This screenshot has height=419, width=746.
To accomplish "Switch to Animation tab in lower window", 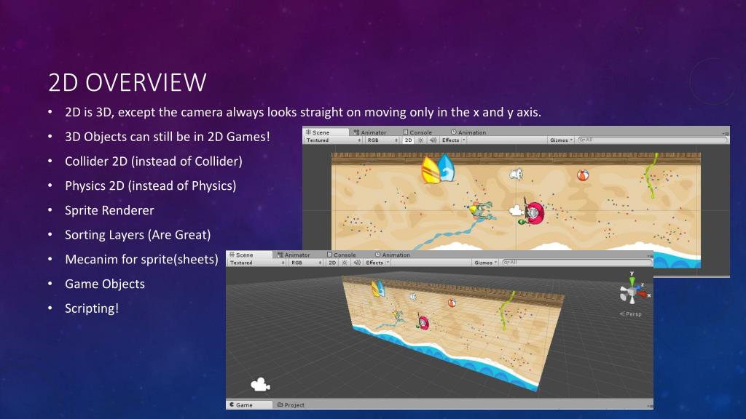I will point(392,255).
